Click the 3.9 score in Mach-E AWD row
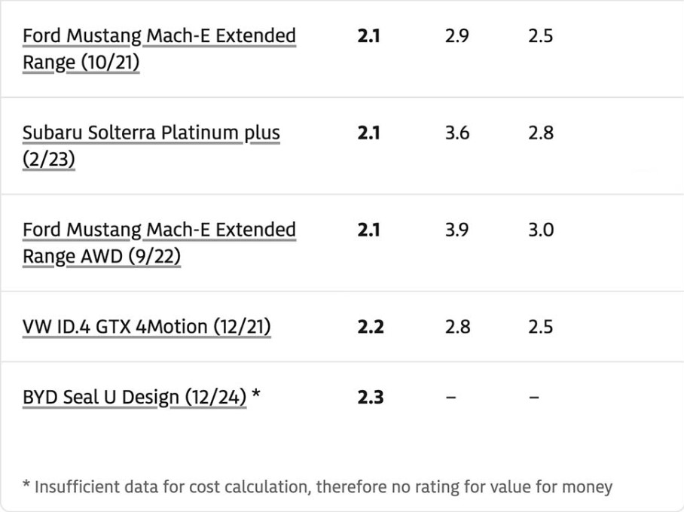The width and height of the screenshot is (684, 512). (457, 230)
